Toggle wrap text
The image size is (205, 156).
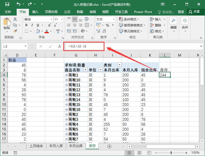click(x=87, y=19)
